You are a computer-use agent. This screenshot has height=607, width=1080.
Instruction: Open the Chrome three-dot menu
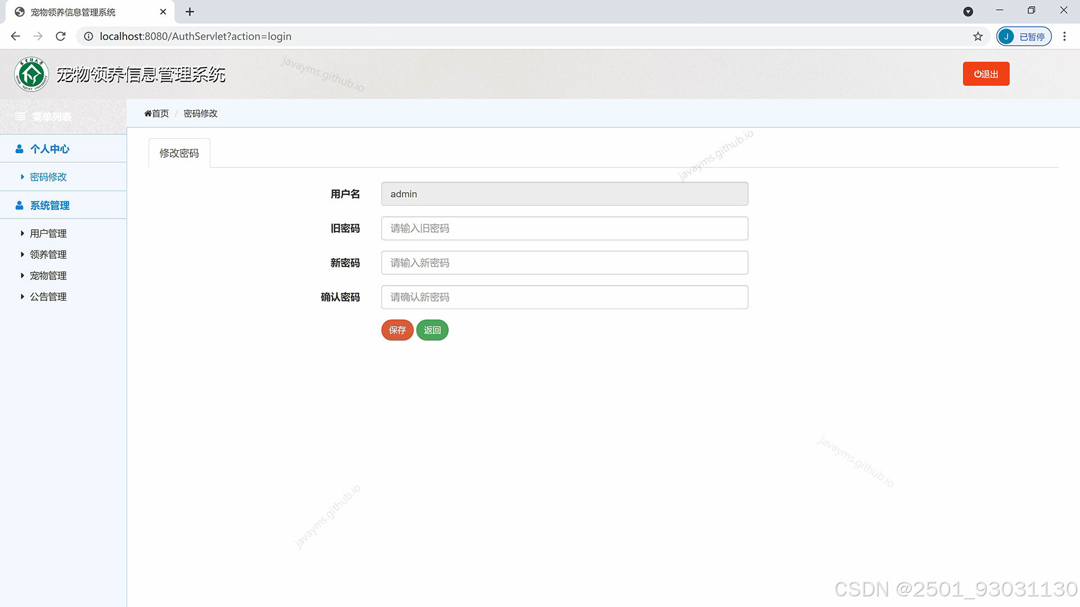click(1064, 36)
